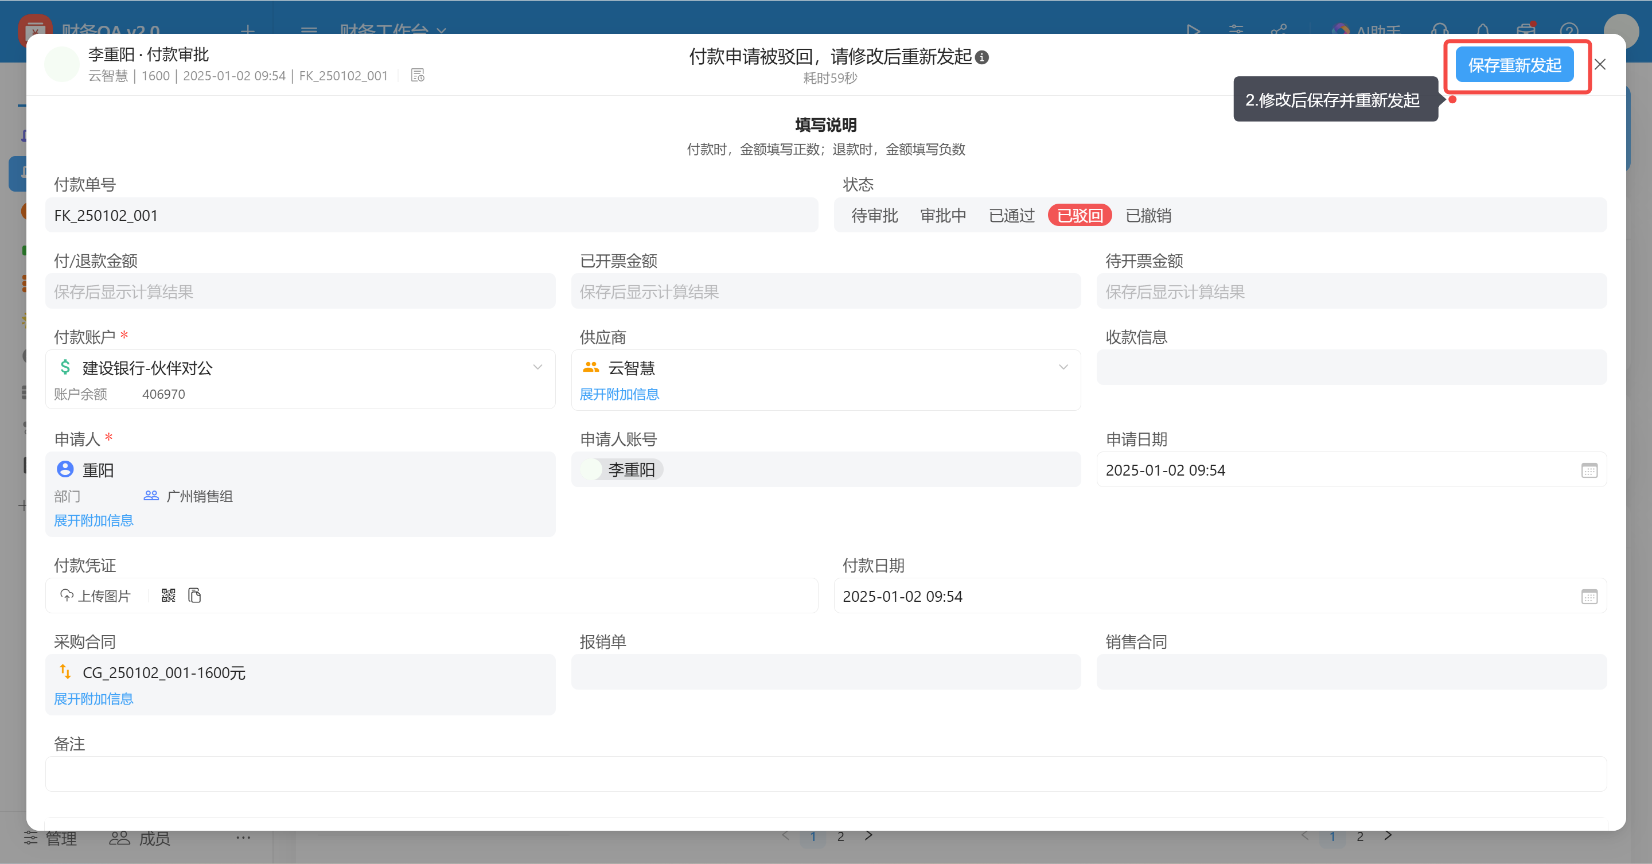Expand 展开附加信息 under applicant 重阳

93,521
